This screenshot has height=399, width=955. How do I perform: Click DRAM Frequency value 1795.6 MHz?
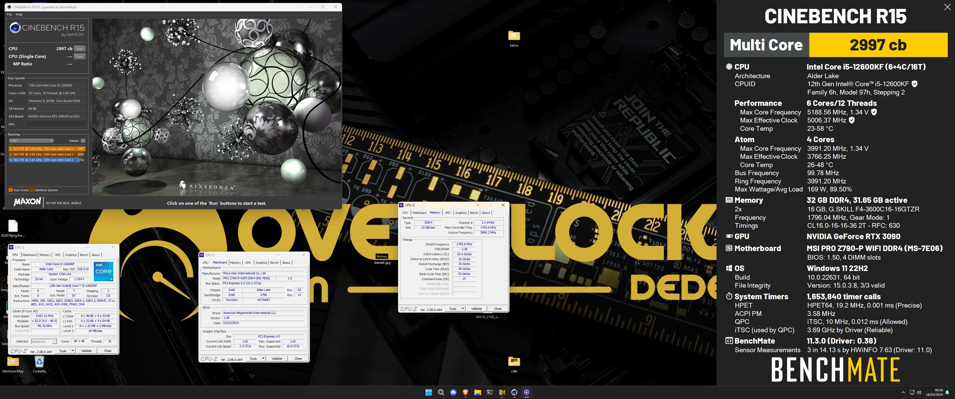[x=464, y=244]
